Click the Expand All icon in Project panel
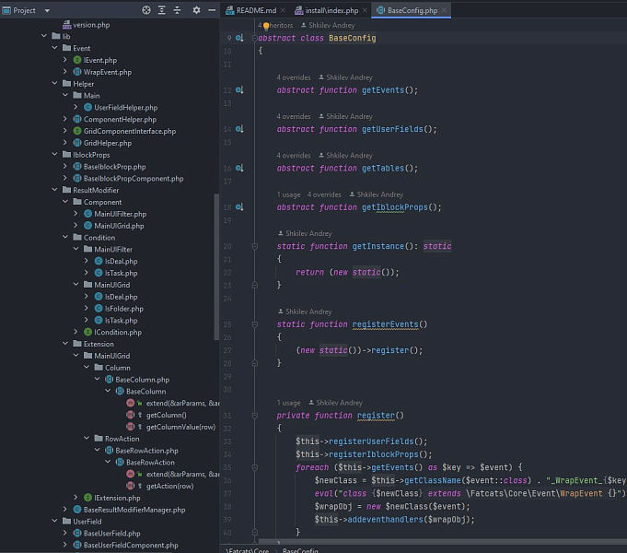The image size is (627, 553). click(x=162, y=10)
